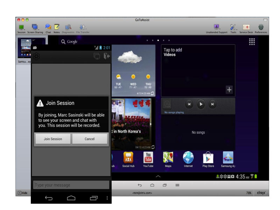Open GoToAssist Preferences
The width and height of the screenshot is (280, 210).
(x=261, y=29)
